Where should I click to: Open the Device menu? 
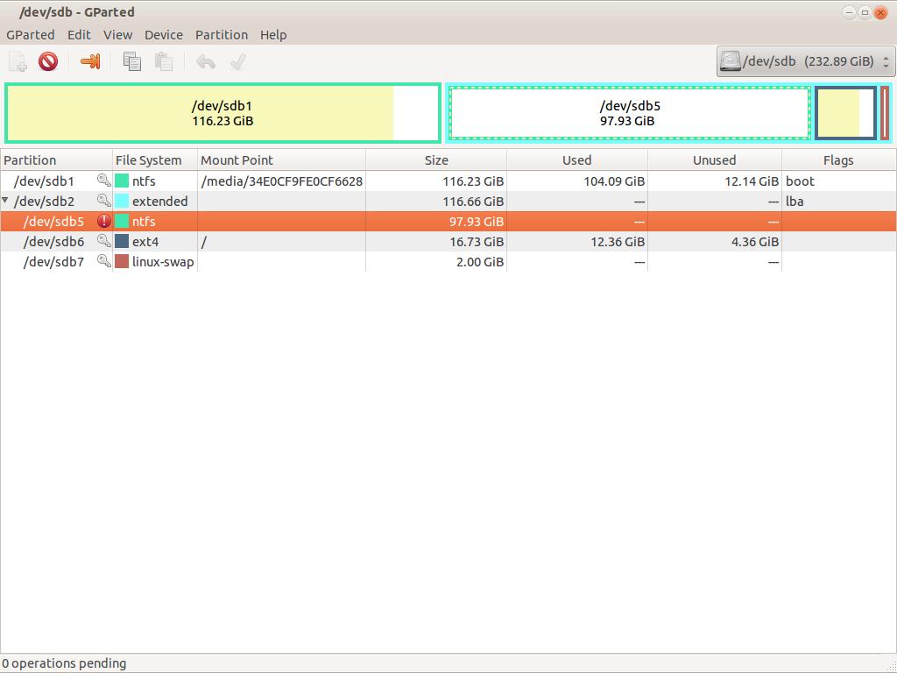(x=164, y=35)
